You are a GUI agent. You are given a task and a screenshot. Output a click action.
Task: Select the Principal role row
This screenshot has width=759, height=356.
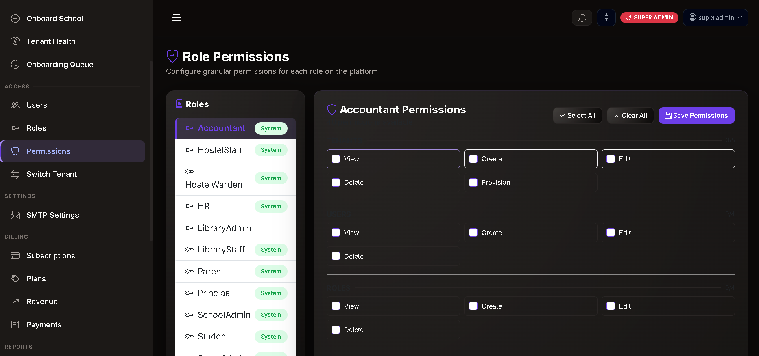tap(236, 293)
